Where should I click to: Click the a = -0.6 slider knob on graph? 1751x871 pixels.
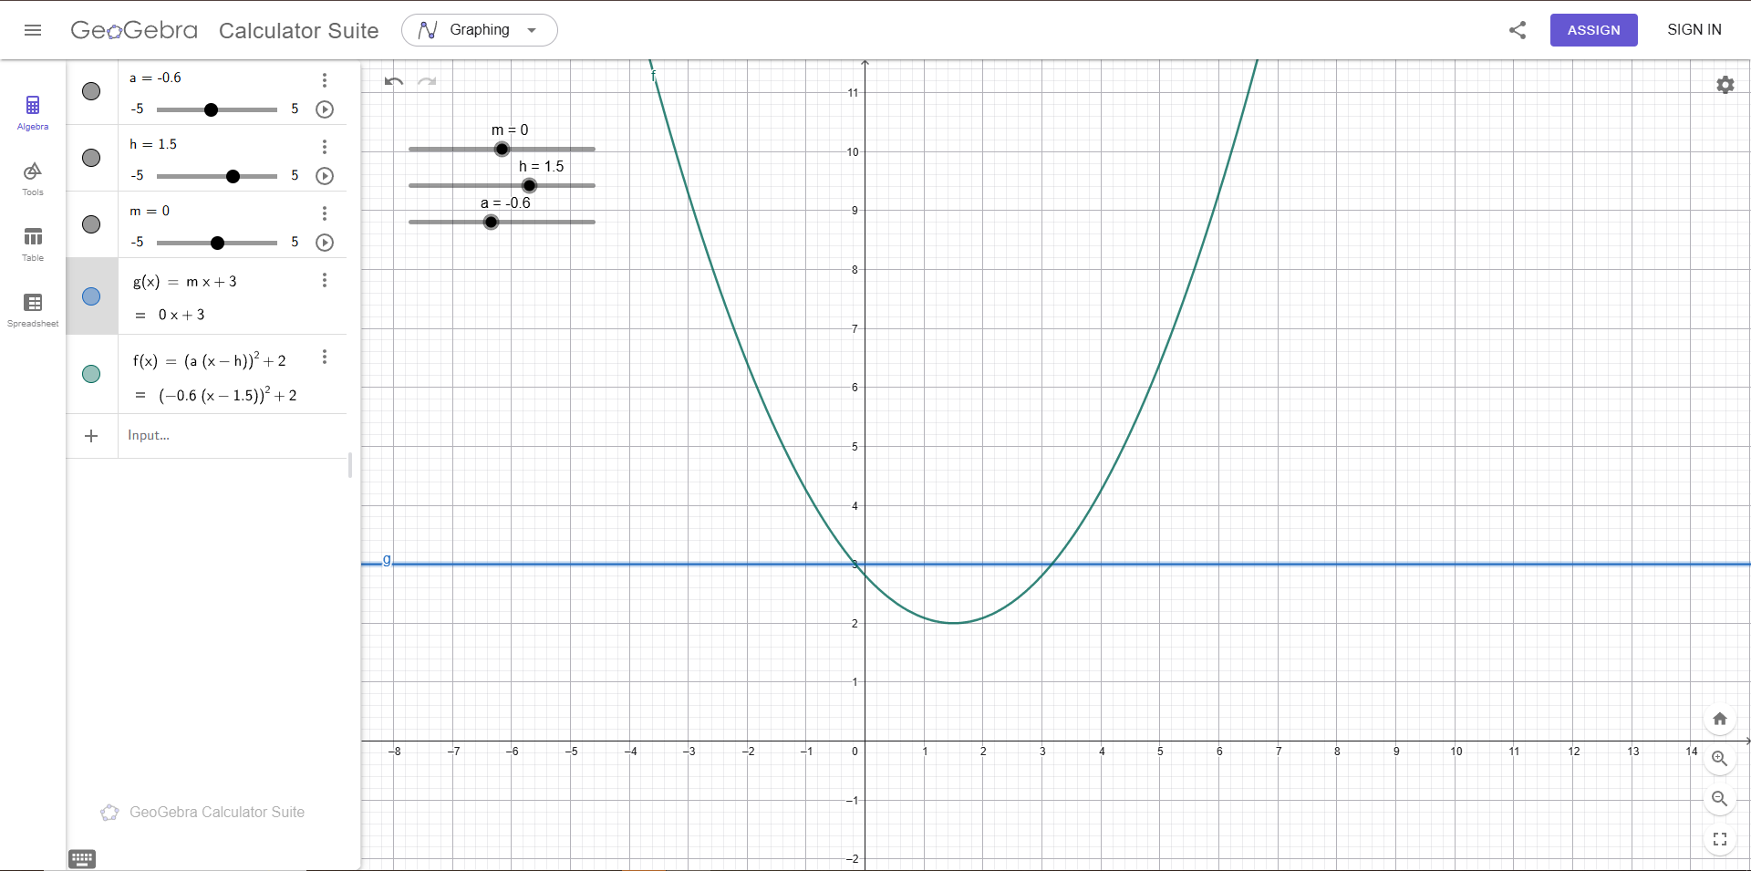[491, 222]
